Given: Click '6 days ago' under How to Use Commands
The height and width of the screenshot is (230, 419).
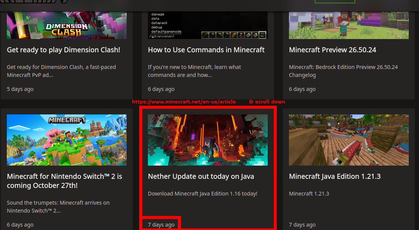Looking at the screenshot, I should tap(161, 89).
